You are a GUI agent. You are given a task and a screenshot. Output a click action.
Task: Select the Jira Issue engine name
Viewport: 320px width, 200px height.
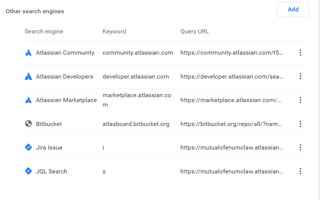(x=49, y=148)
